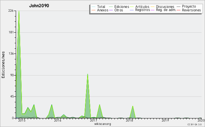Click the Registros legend label
The height and width of the screenshot is (127, 205).
click(x=142, y=10)
